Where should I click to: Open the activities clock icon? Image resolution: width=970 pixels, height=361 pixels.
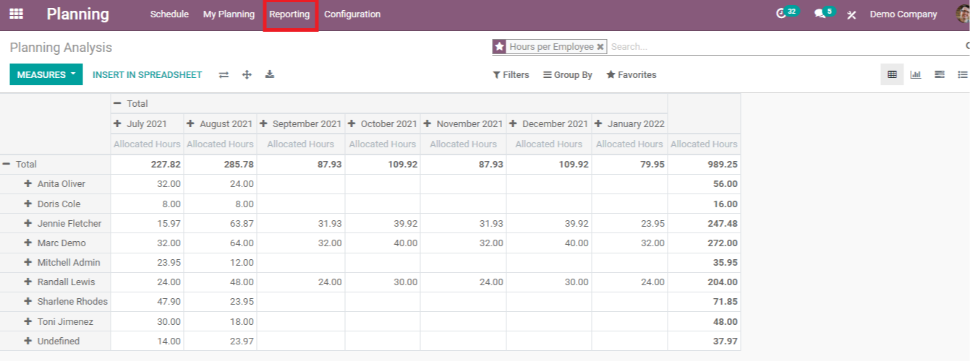[x=780, y=14]
